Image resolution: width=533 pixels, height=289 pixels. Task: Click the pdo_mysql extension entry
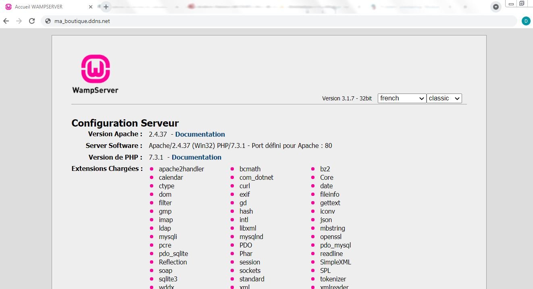point(335,245)
